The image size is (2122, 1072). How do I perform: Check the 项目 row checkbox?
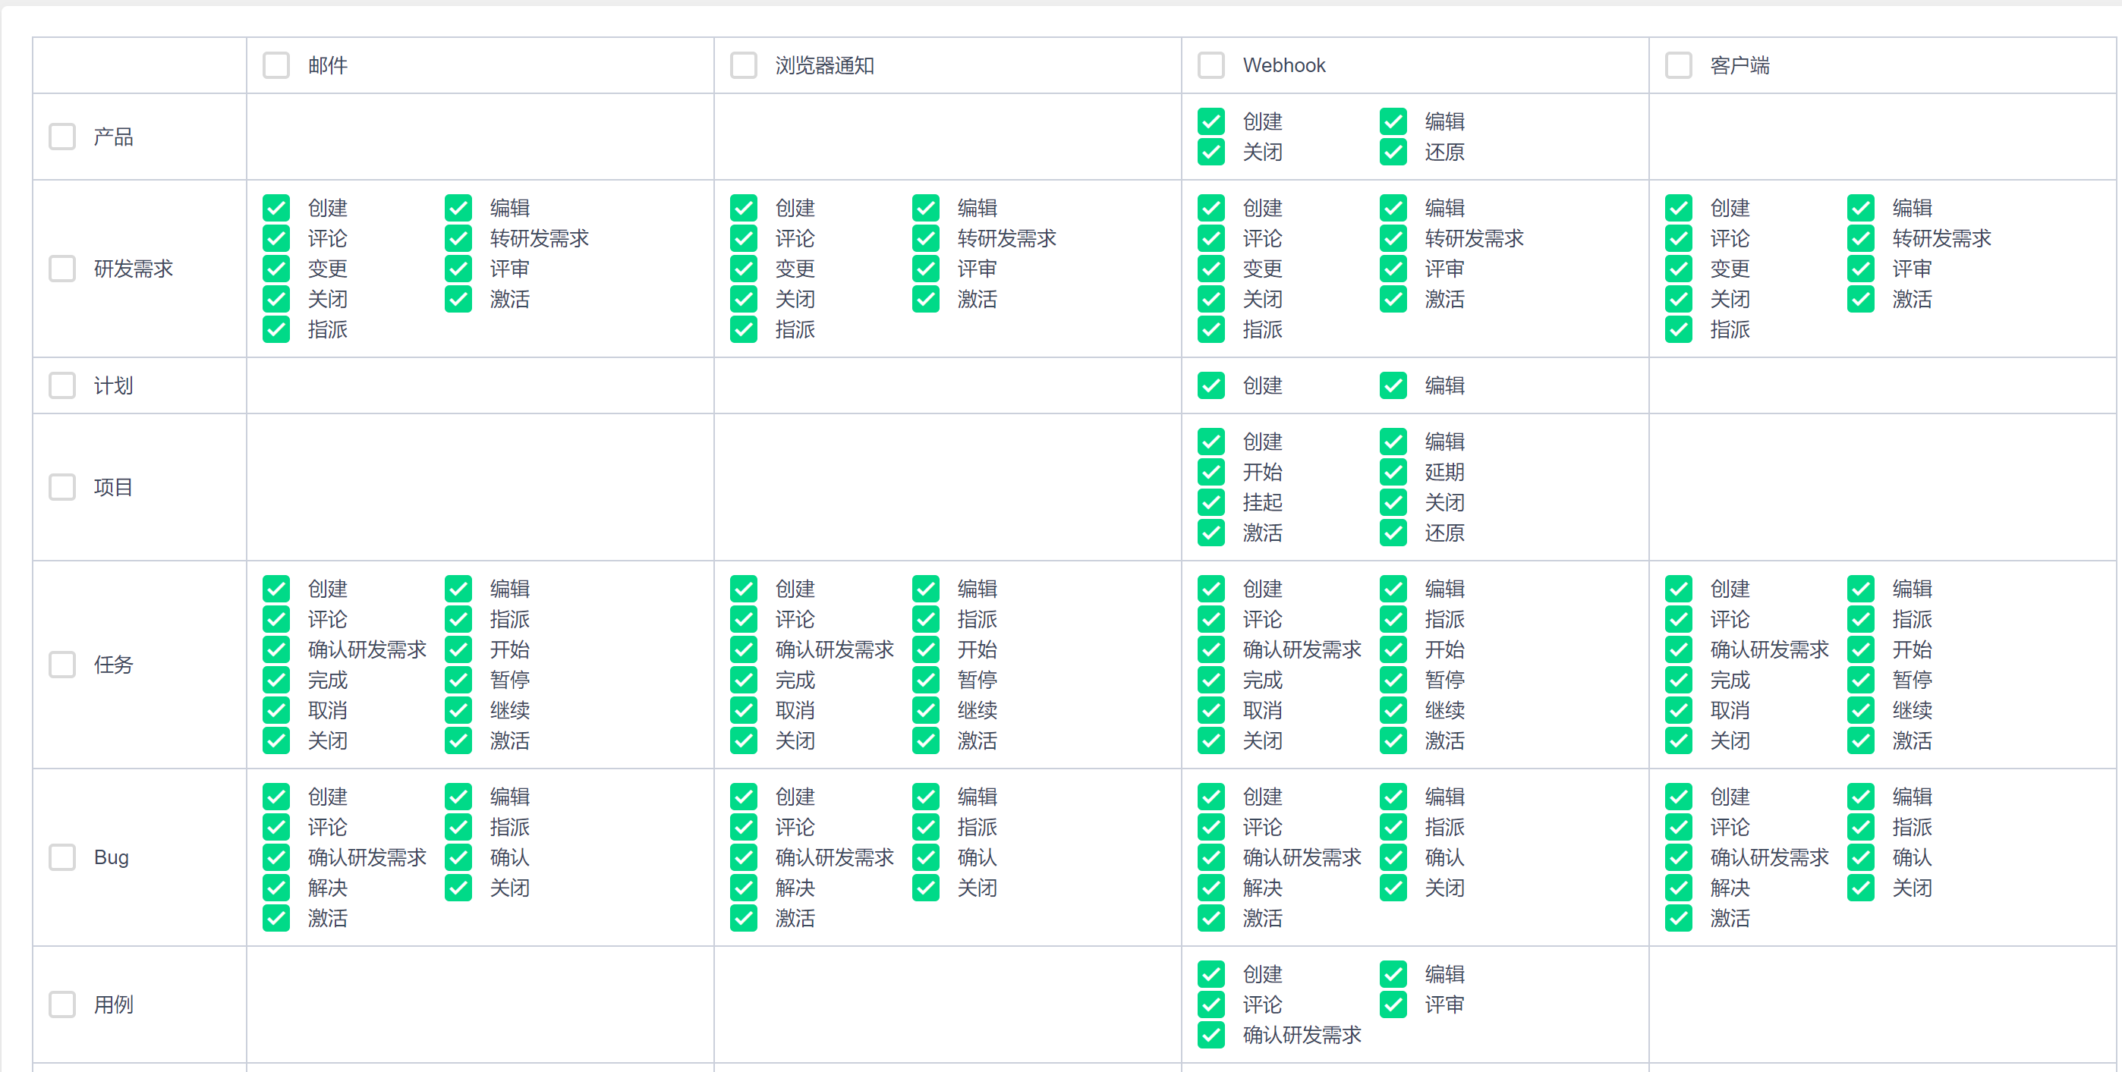pos(61,486)
